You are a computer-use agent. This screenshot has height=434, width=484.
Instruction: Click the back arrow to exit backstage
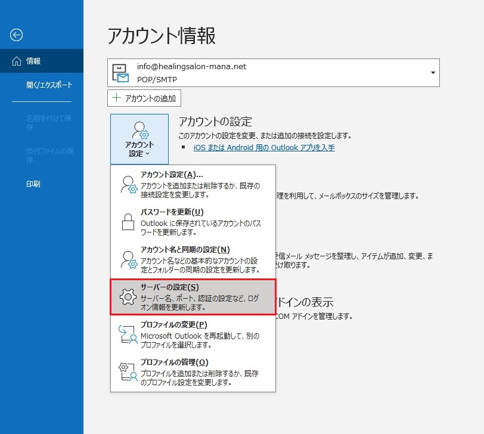[16, 35]
